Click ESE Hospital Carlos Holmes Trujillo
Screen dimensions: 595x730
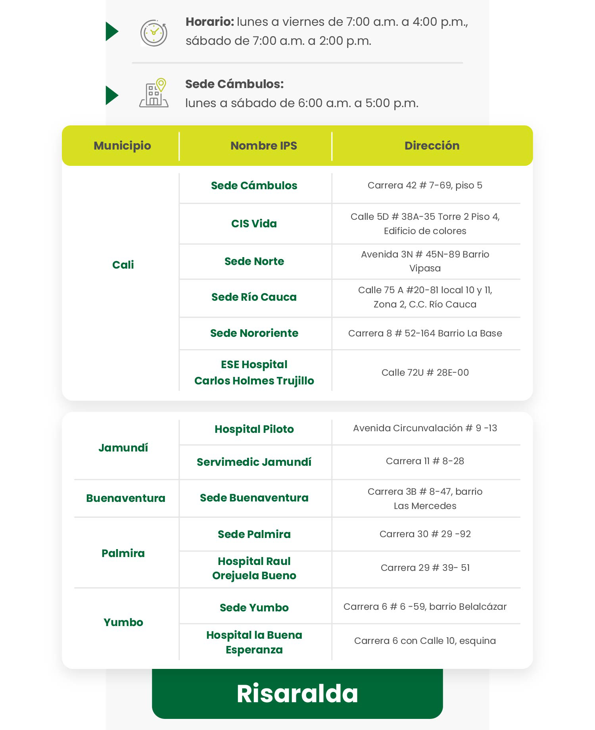point(254,373)
